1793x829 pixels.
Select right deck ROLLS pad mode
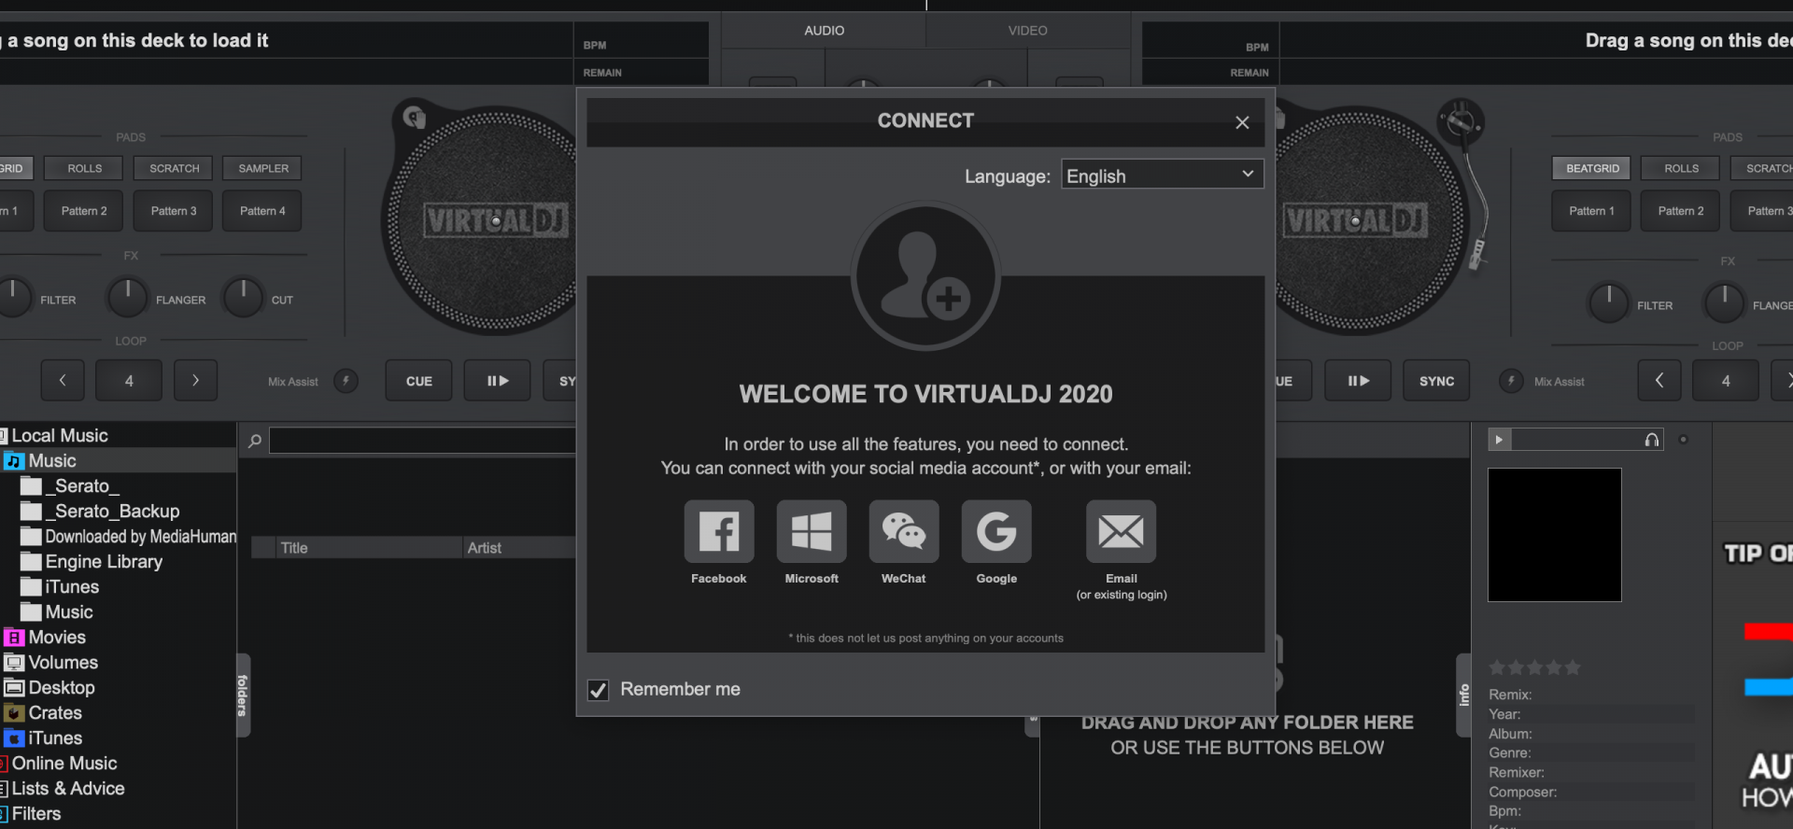tap(1681, 168)
